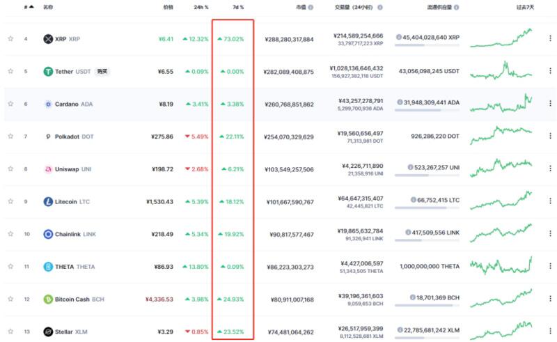
Task: Sort by rank number column header
Action: pos(29,7)
